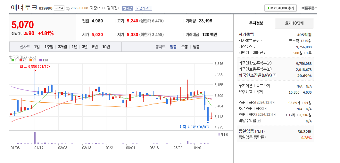Click the orange 60-day moving average swatch
This screenshot has height=163, width=340.
(30, 60)
